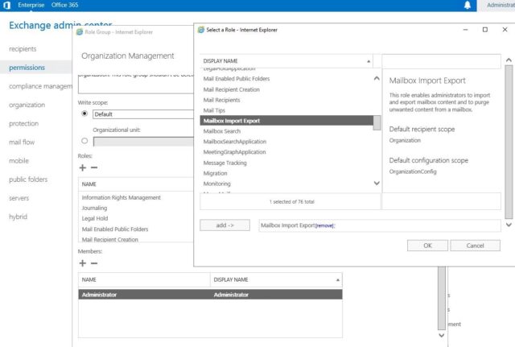This screenshot has width=515, height=347.
Task: Open protection in the left navigation
Action: pyautogui.click(x=23, y=123)
